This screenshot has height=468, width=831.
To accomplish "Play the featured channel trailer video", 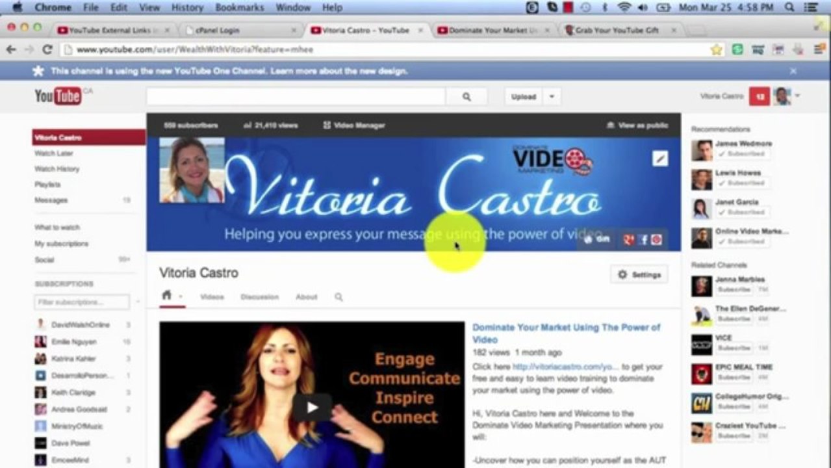I will point(312,407).
